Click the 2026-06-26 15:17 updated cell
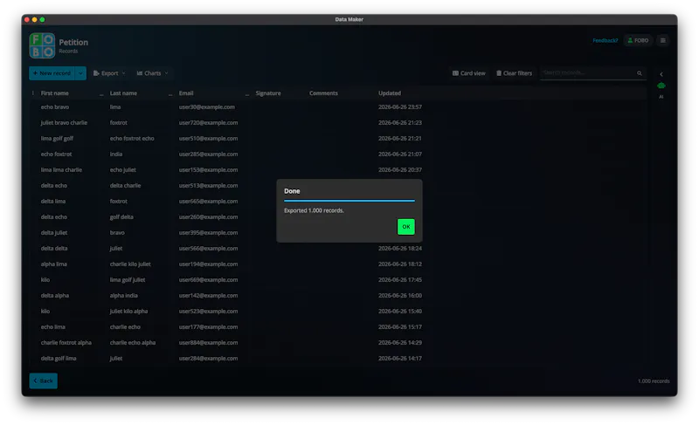 [400, 327]
